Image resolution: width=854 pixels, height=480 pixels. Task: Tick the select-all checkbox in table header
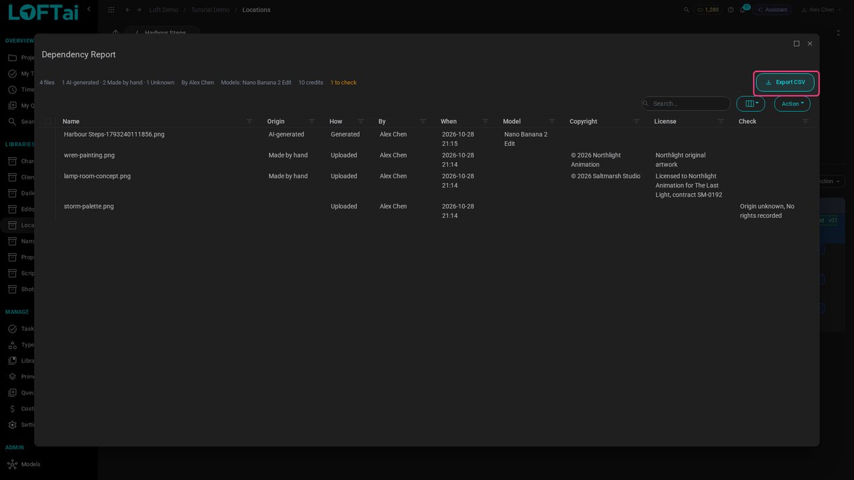tap(48, 121)
